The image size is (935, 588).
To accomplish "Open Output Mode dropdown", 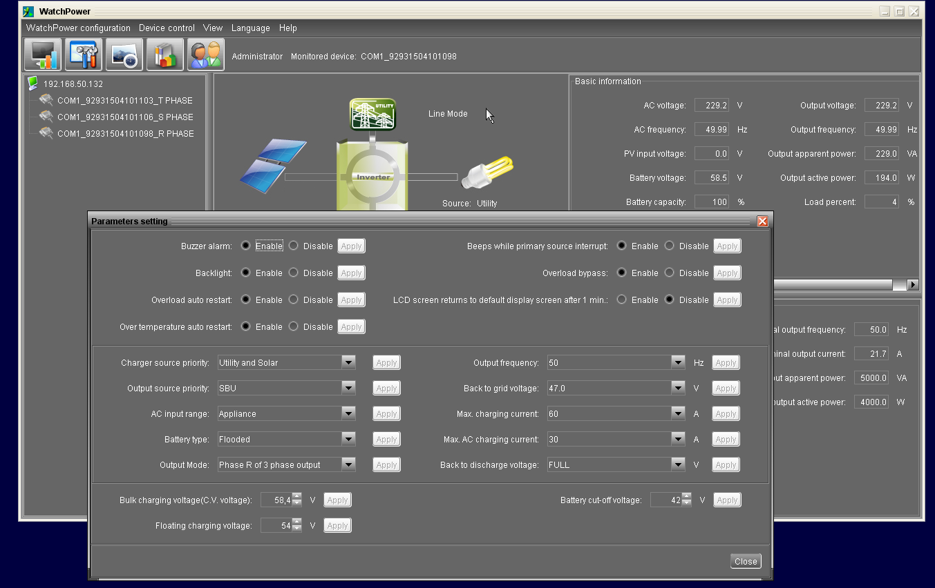I will [348, 464].
